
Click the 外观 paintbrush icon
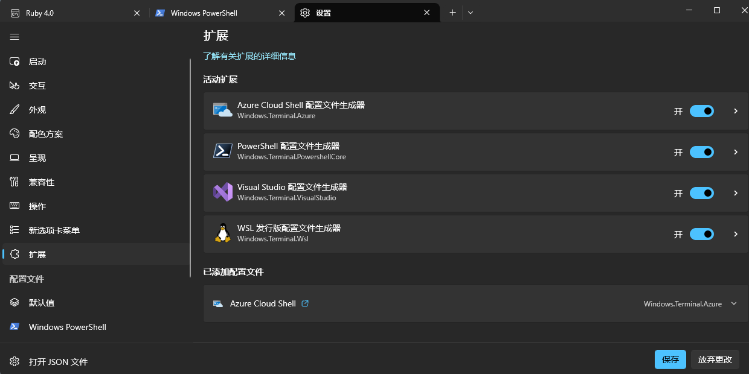[15, 110]
